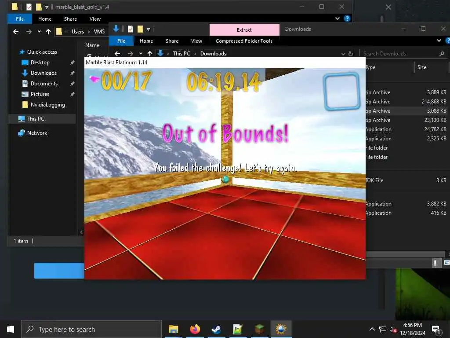Select This PC in navigation pane
450x338 pixels.
tap(36, 119)
